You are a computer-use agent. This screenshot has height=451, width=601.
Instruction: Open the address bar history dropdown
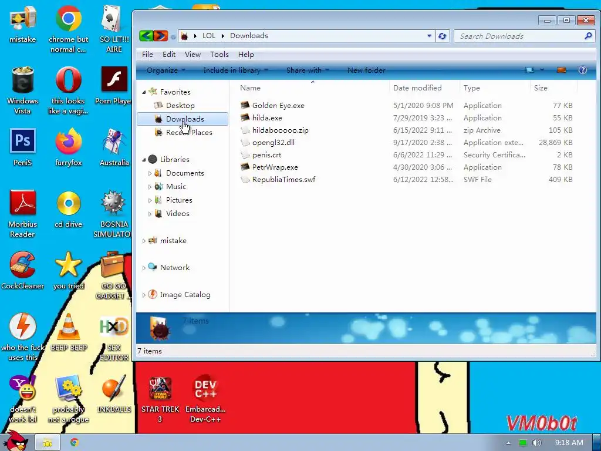tap(429, 36)
